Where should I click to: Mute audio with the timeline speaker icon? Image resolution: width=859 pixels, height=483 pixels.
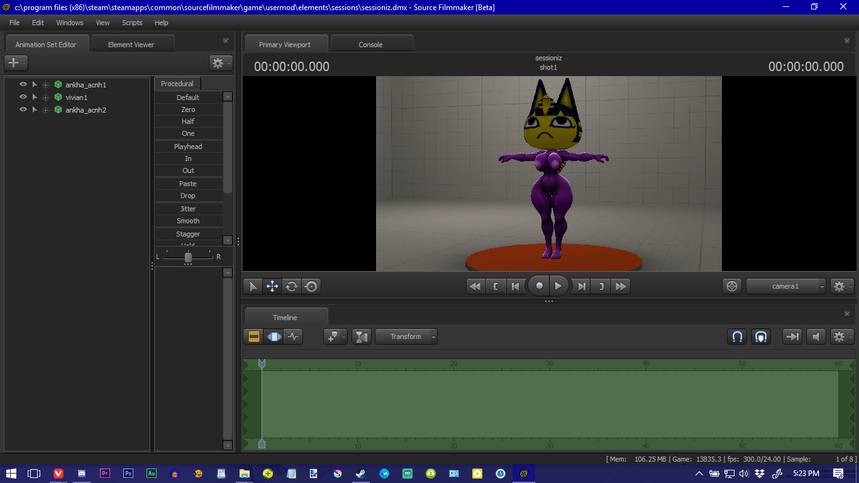(x=816, y=336)
